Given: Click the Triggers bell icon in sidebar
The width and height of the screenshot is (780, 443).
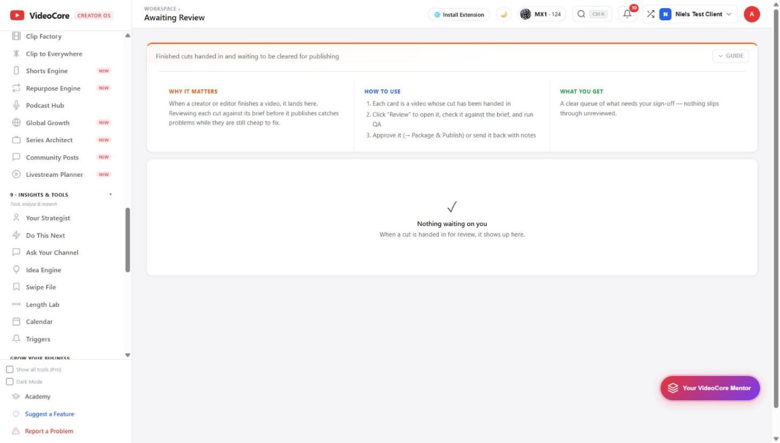Looking at the screenshot, I should tap(16, 339).
